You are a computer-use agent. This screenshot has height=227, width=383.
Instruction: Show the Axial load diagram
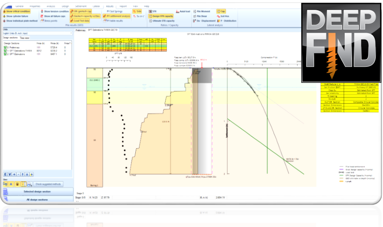[183, 11]
